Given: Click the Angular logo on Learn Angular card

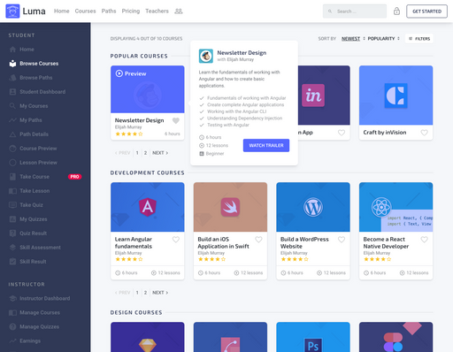Looking at the screenshot, I should [148, 207].
